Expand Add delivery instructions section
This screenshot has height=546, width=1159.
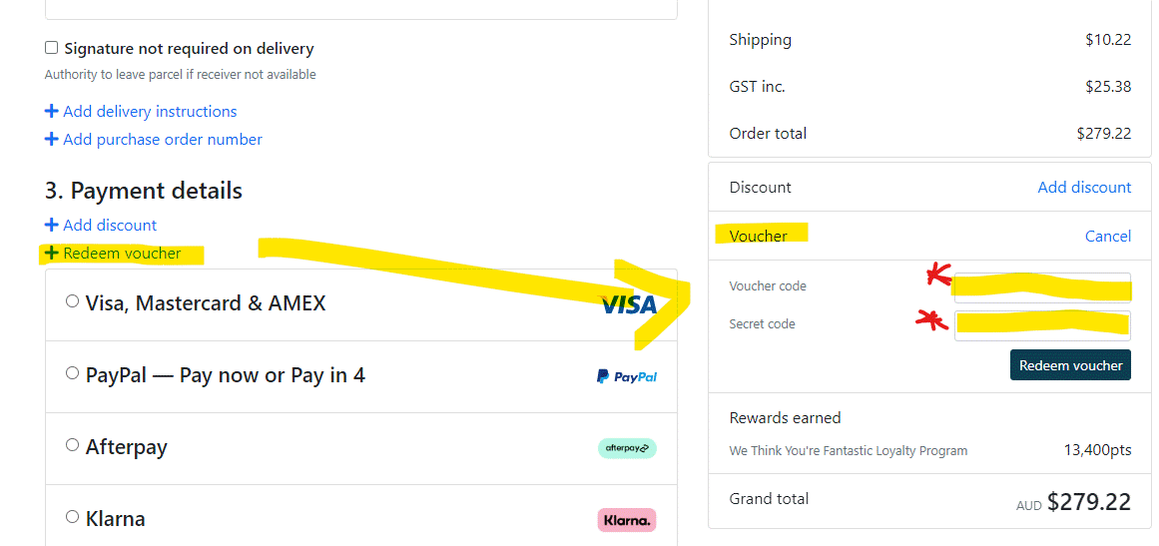tap(150, 112)
